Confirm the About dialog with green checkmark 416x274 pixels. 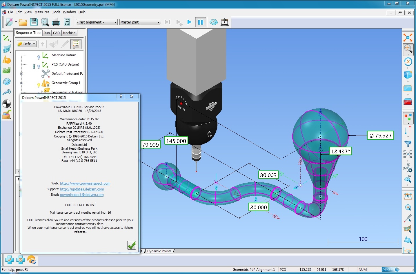[x=132, y=245]
